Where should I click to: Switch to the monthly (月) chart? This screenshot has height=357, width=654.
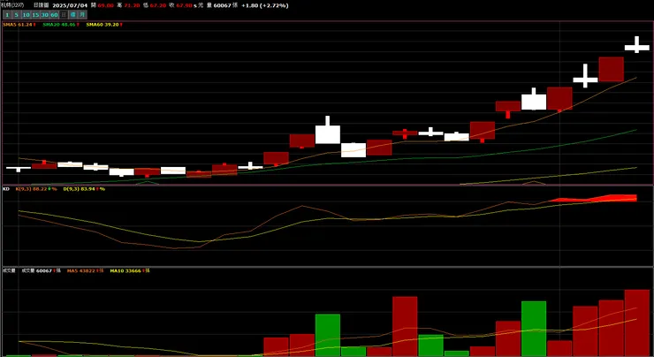click(x=82, y=15)
